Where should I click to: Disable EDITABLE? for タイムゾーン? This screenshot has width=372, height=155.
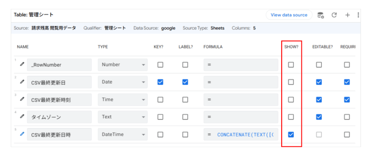(319, 117)
